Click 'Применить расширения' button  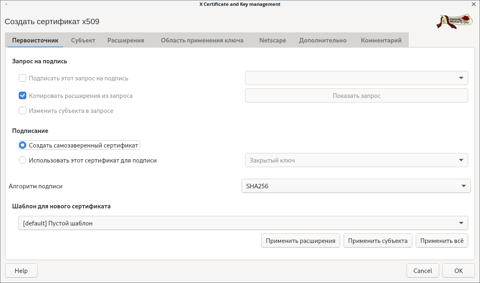point(301,240)
